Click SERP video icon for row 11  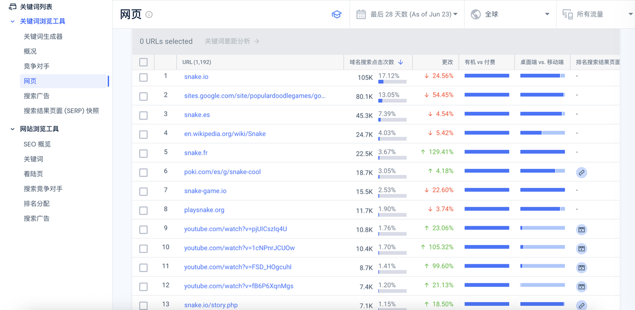coord(581,268)
